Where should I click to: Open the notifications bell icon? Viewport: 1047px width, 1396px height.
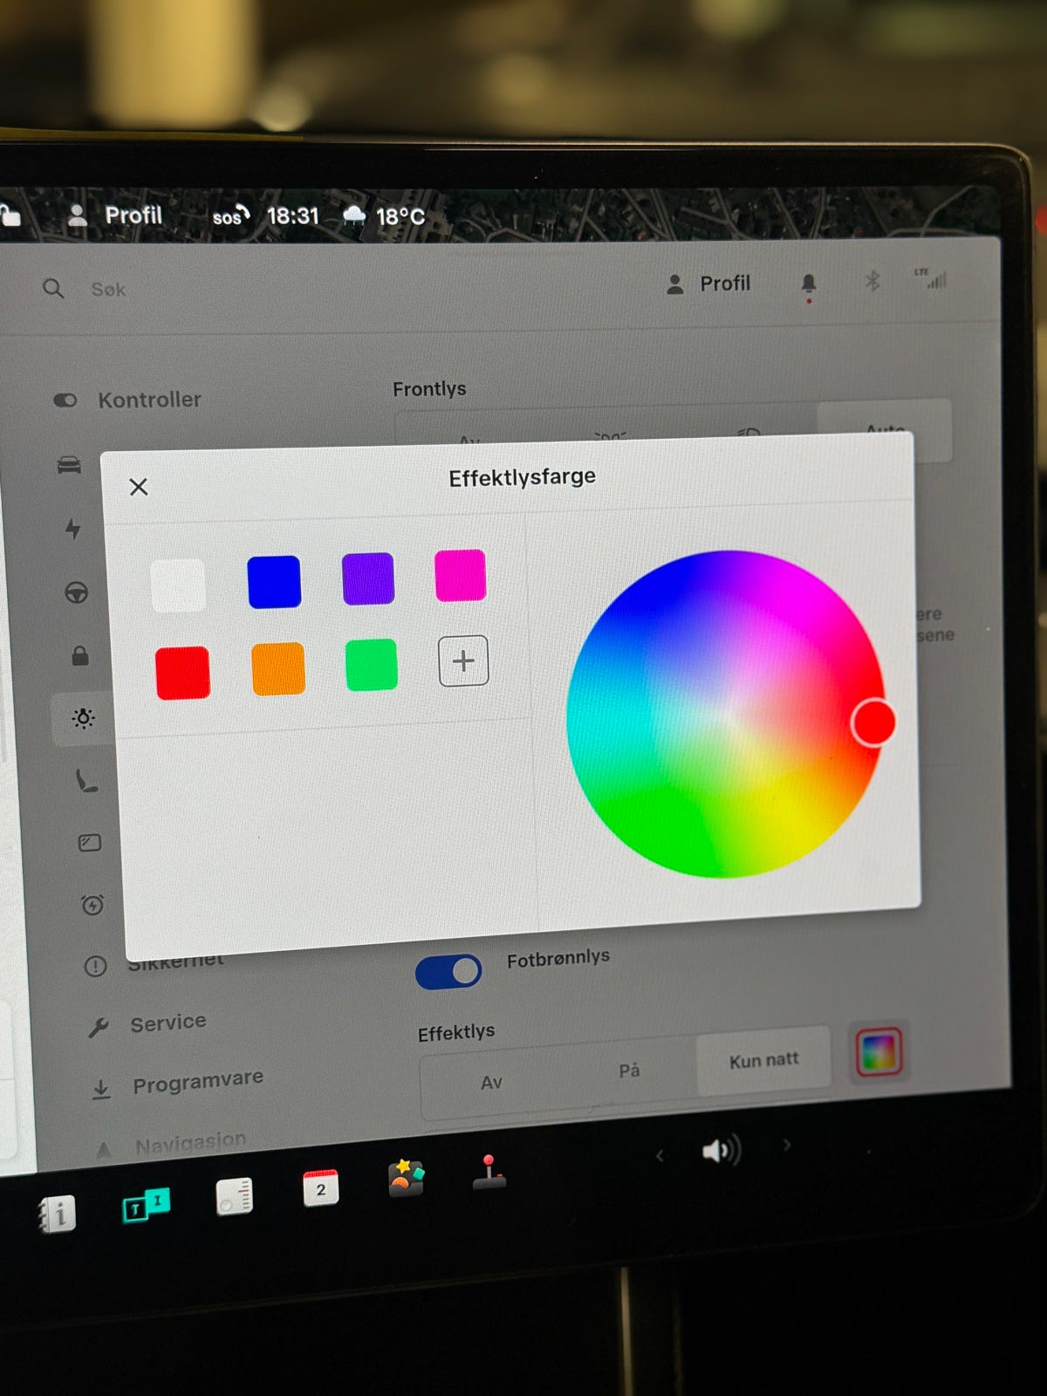[809, 284]
